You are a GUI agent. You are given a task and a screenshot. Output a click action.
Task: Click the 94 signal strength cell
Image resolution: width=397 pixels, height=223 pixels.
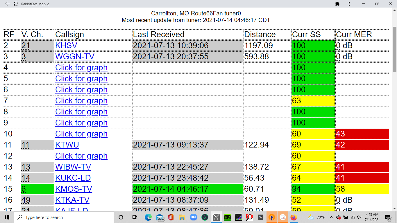(313, 189)
